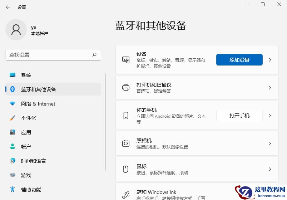
Task: Click the 本地帐户 label
Action: pyautogui.click(x=40, y=34)
